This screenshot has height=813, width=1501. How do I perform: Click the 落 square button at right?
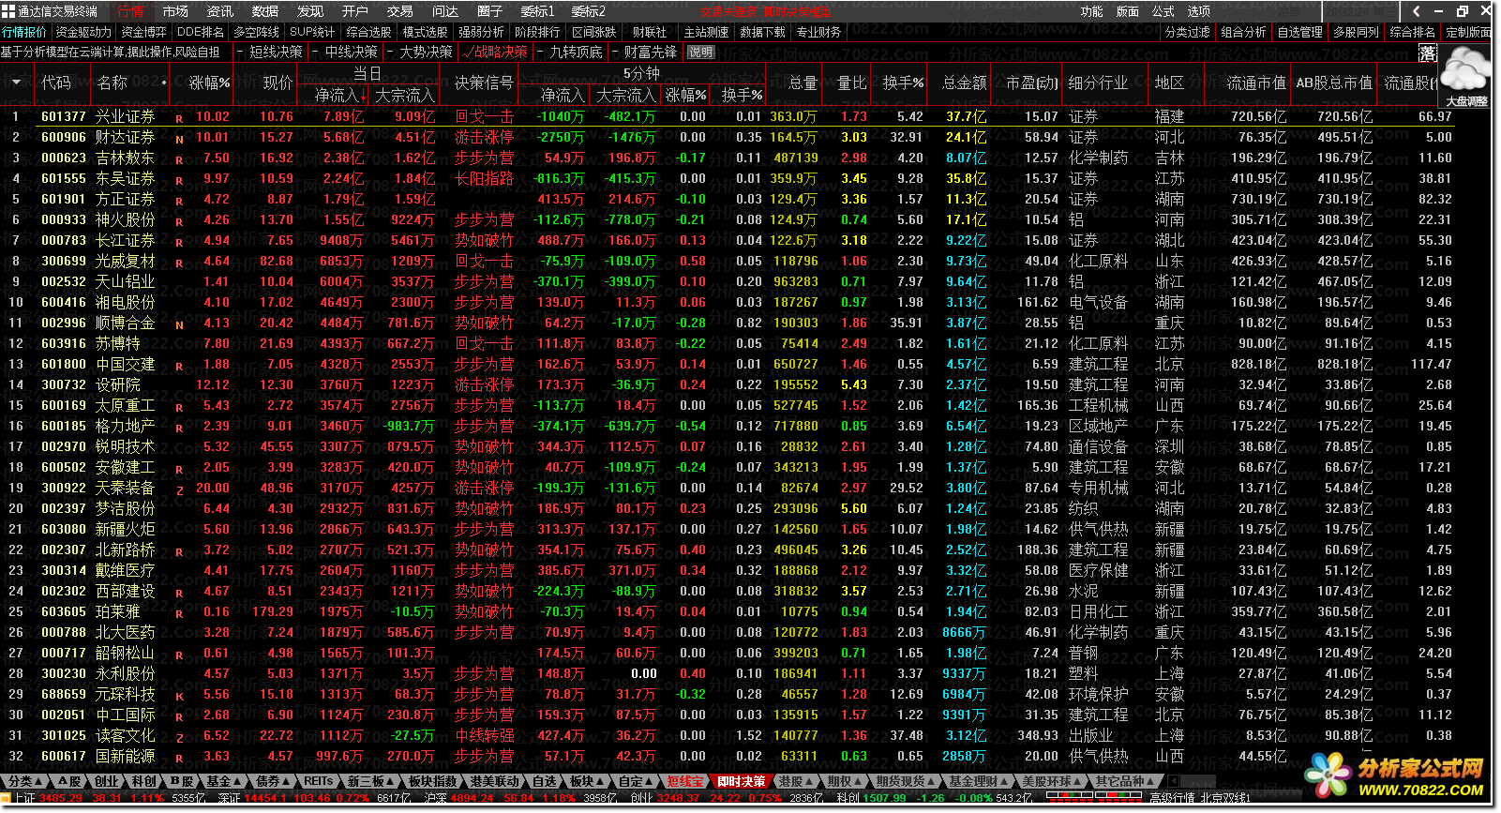(1429, 53)
